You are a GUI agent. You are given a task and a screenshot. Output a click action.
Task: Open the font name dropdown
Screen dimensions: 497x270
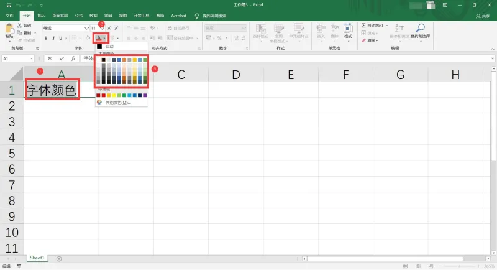point(86,28)
